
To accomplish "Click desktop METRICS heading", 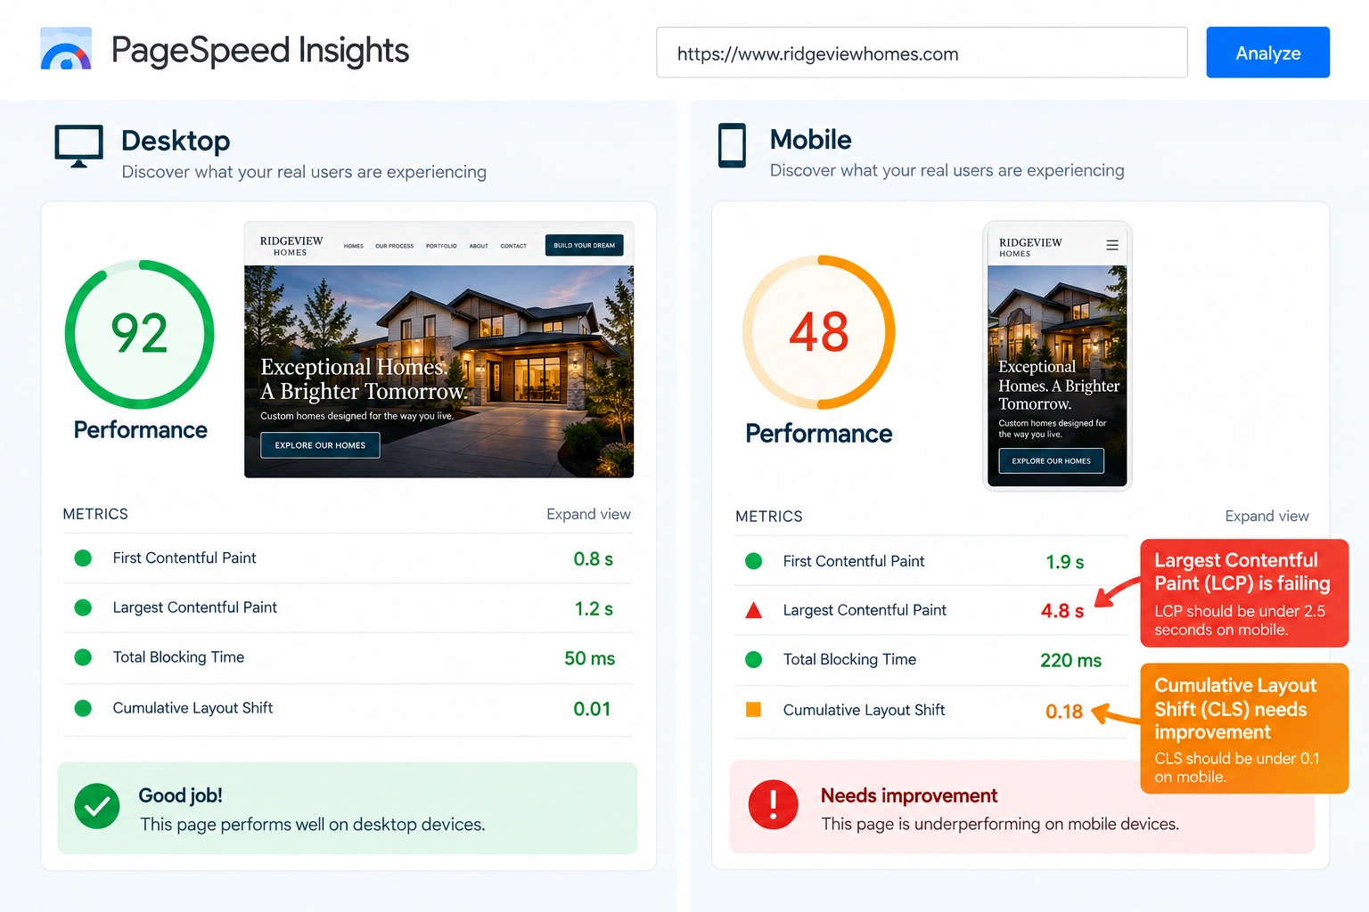I will pyautogui.click(x=95, y=514).
